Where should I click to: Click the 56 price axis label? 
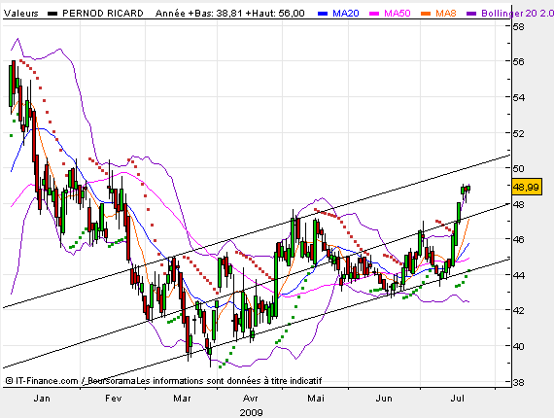tap(519, 61)
